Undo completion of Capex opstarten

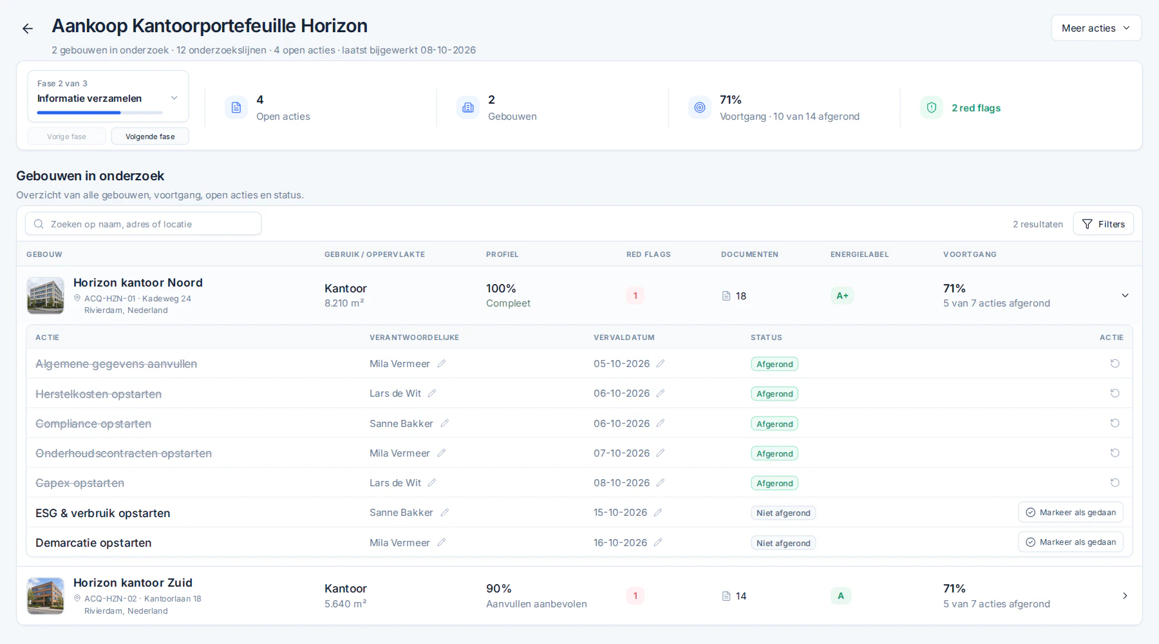coord(1115,483)
